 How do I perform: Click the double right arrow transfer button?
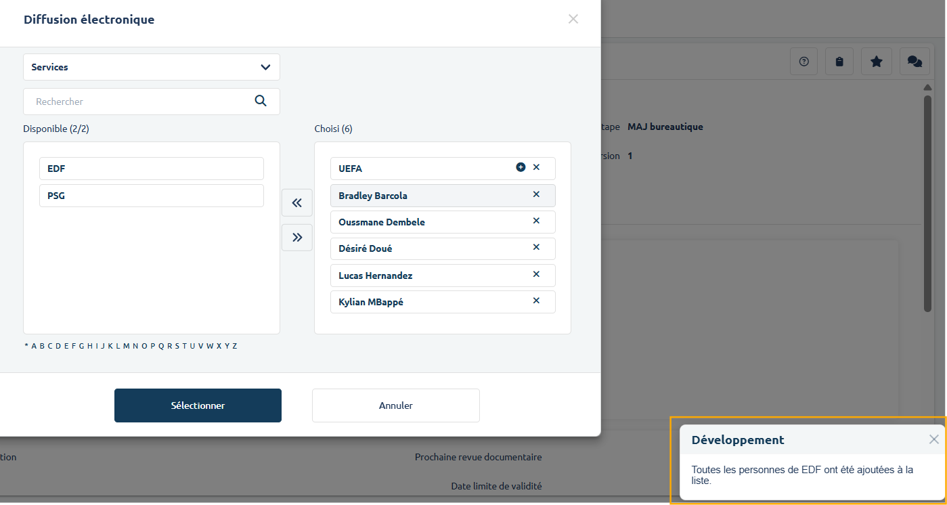(296, 238)
